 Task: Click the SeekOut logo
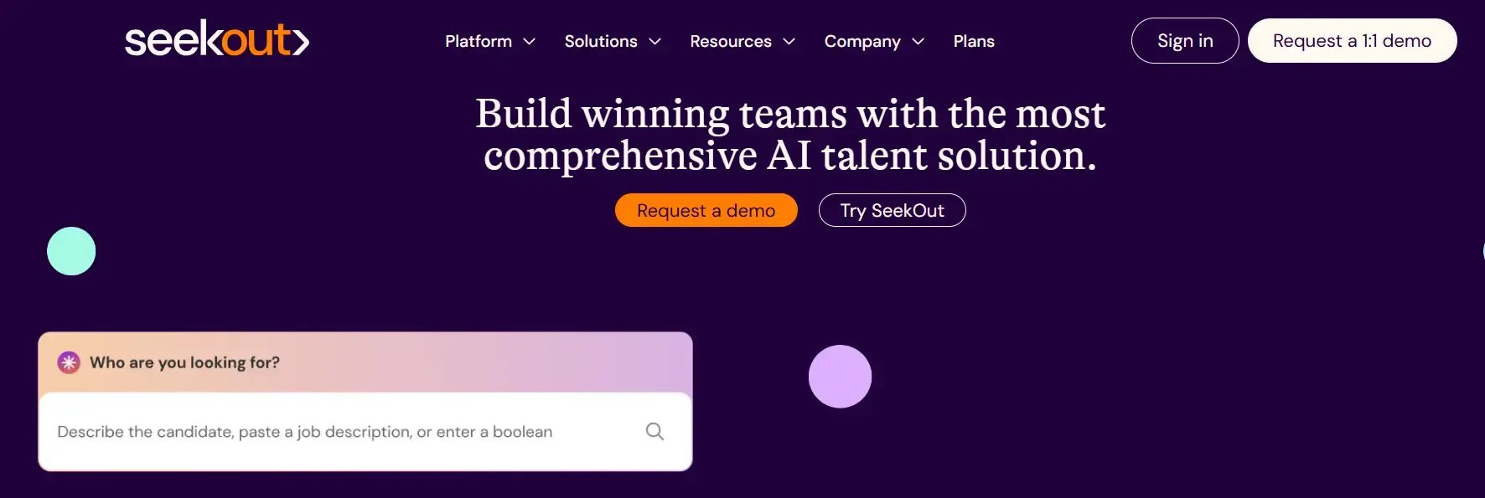[x=217, y=39]
